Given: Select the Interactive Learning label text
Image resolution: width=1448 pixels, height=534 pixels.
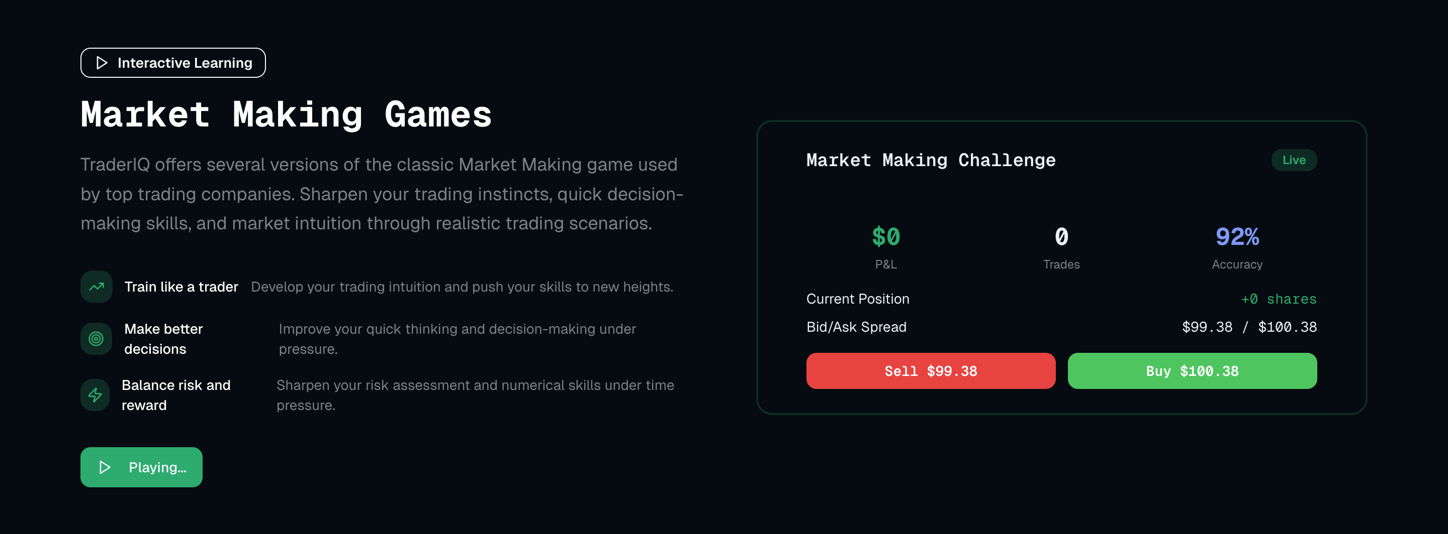Looking at the screenshot, I should tap(185, 63).
